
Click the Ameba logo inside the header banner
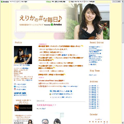[56, 25]
